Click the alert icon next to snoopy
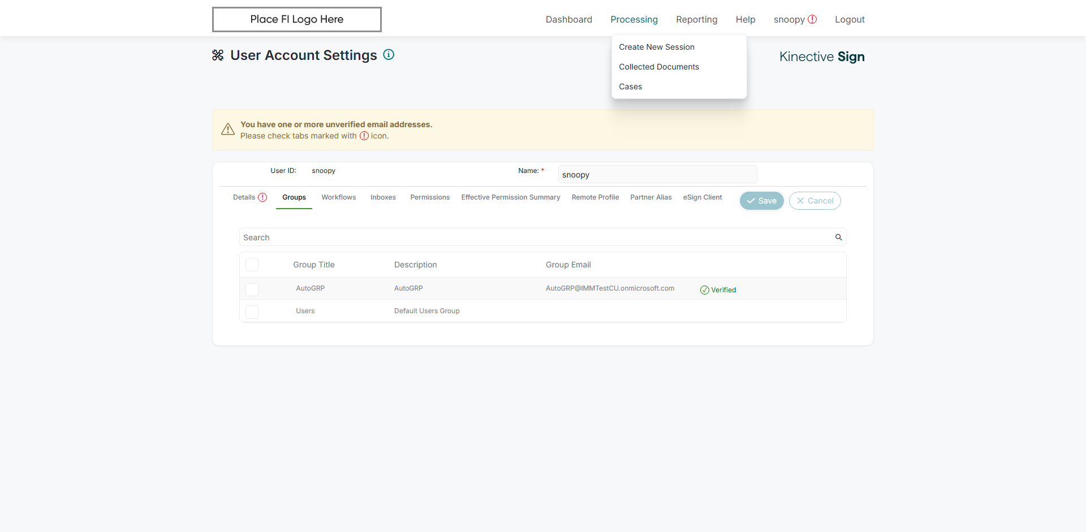Viewport: 1086px width, 532px height. click(812, 19)
